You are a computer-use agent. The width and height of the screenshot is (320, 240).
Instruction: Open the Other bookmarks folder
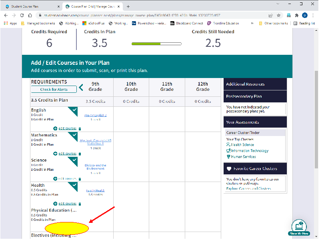(274, 23)
